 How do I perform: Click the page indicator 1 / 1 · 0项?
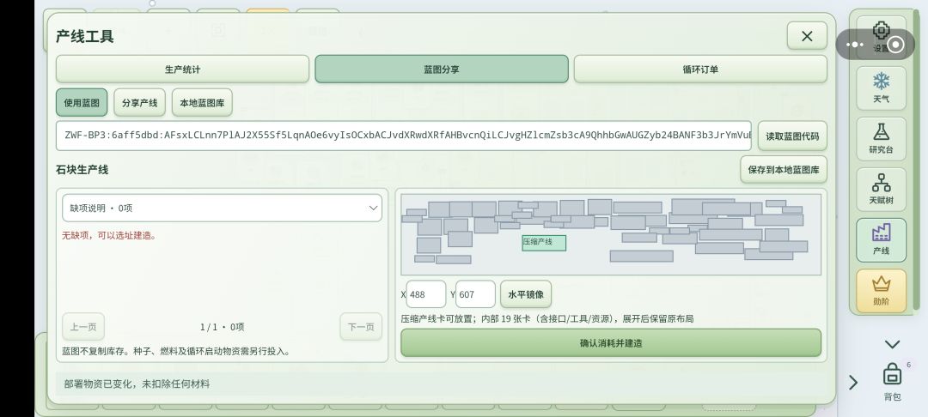click(x=222, y=327)
